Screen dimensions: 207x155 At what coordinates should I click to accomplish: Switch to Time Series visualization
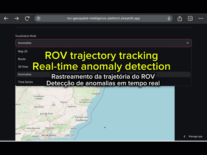tap(26, 82)
